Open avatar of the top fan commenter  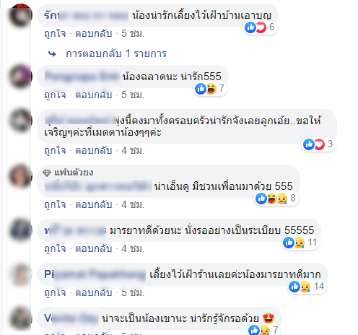[20, 176]
